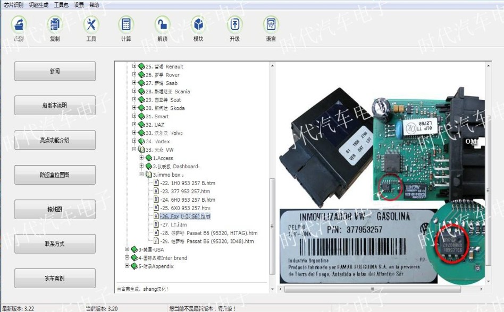
Task: Click the open book icon for 35. VW
Action: 141,150
